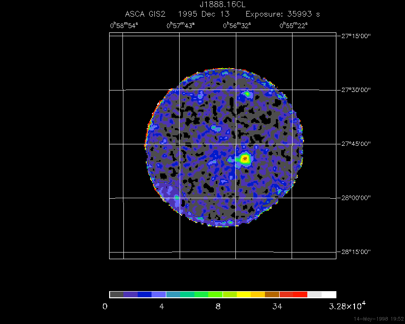405x324 pixels.
Task: Click the Exposure: 35993 s label
Action: 279,14
